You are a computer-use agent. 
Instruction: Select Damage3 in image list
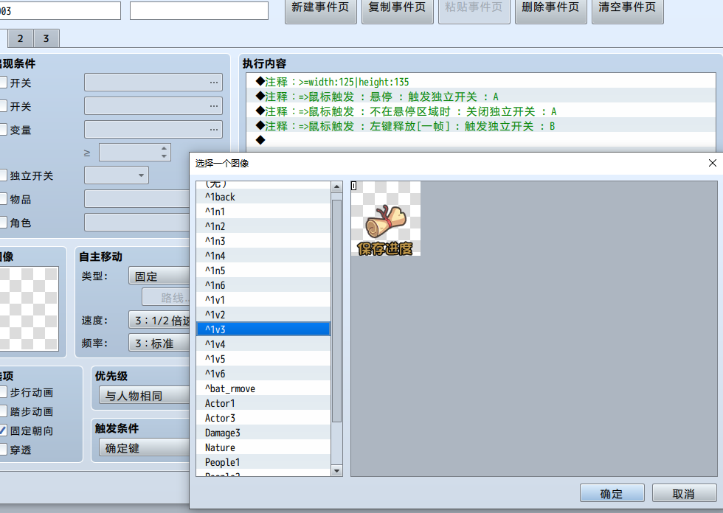point(263,433)
